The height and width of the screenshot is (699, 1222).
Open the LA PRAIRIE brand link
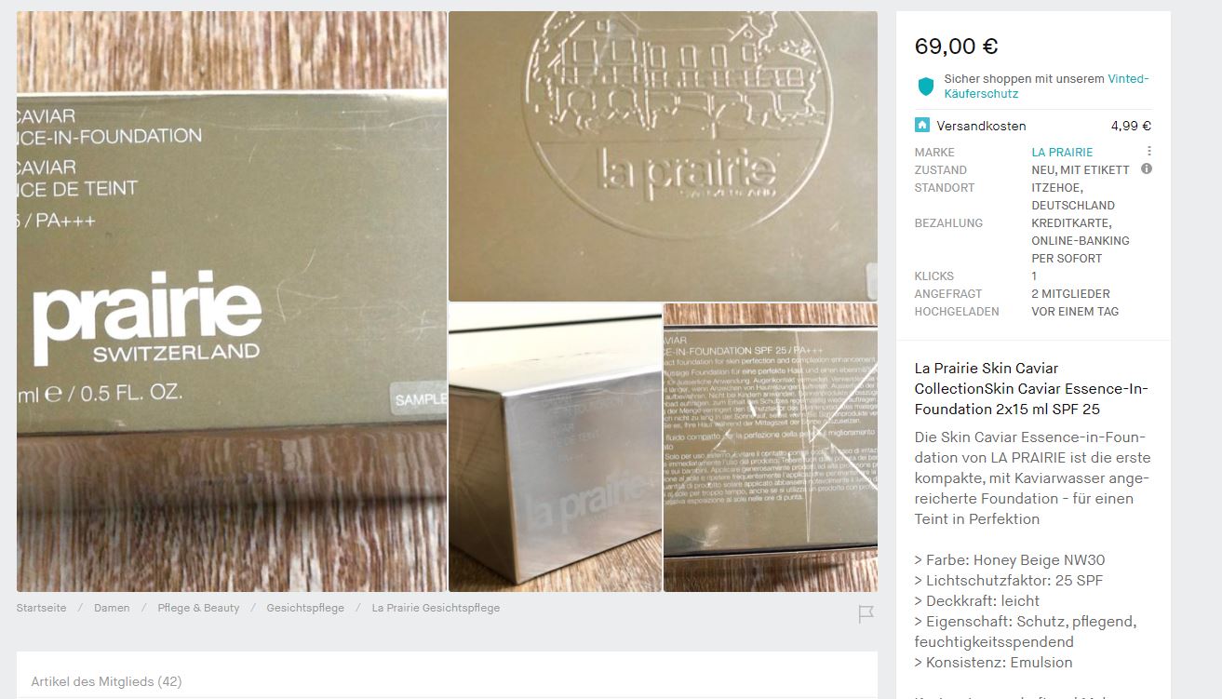click(1062, 152)
